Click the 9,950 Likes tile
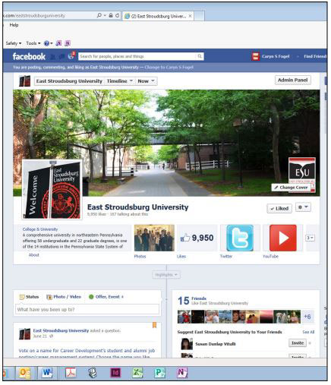Screen dimensions: 331x385 tap(197, 238)
